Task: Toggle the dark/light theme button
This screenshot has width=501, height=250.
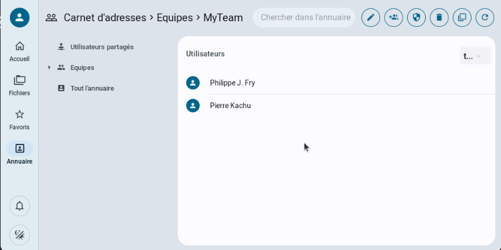Action: (x=19, y=235)
